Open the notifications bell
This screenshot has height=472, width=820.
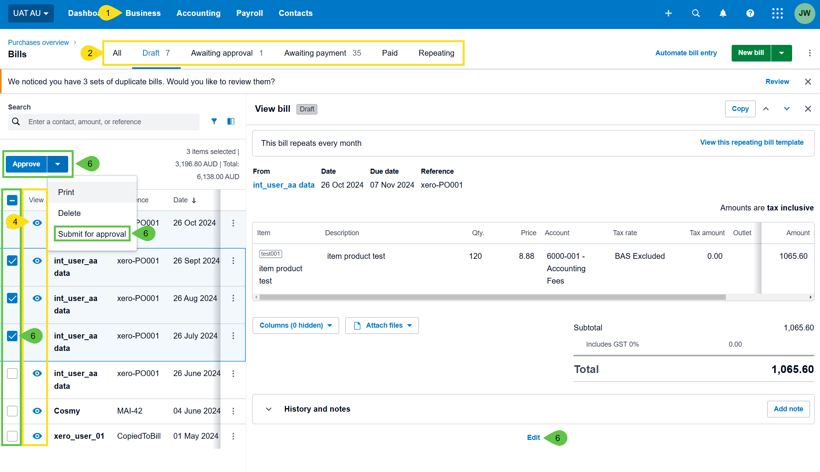[723, 13]
